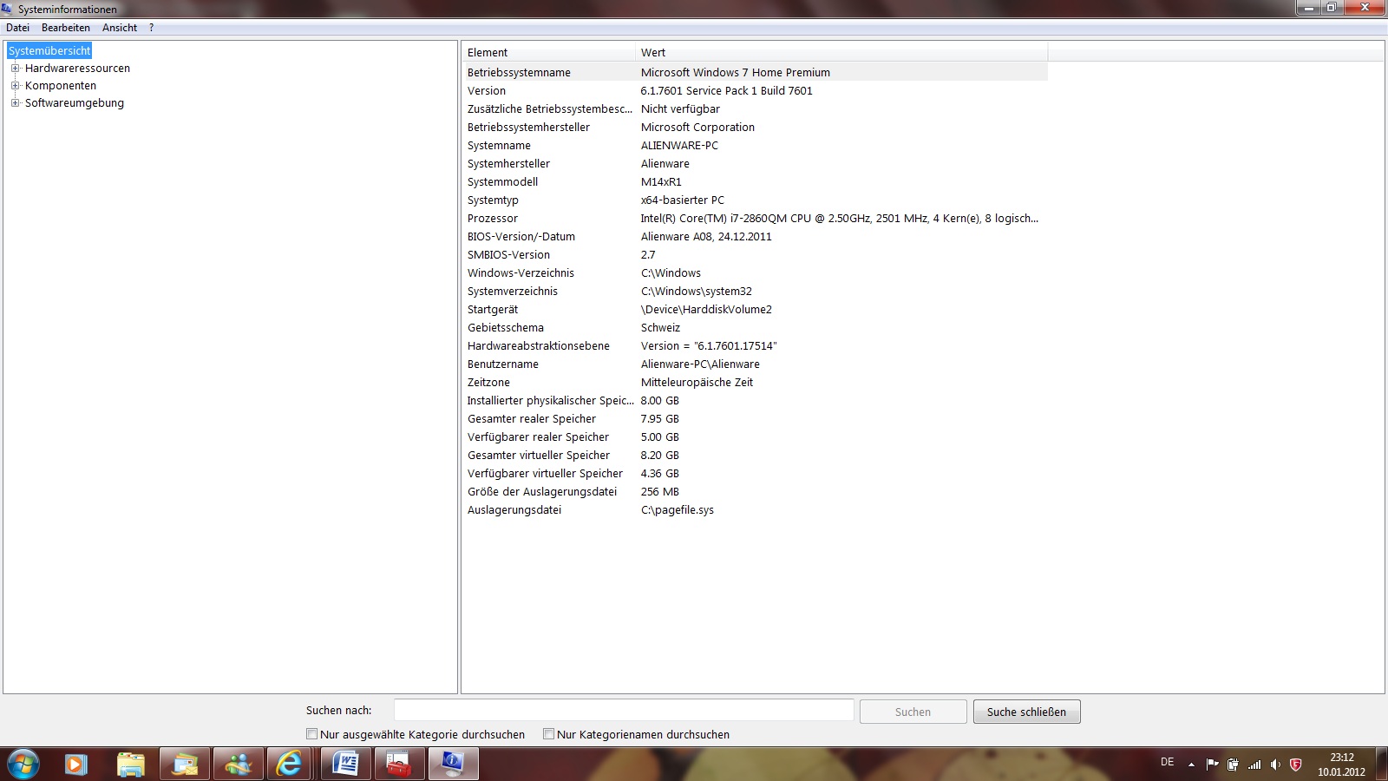Screen dimensions: 1388x781
Task: Open the red toolbox taskbar icon
Action: (x=399, y=765)
